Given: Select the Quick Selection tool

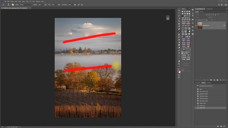Looking at the screenshot, I should (179, 18).
